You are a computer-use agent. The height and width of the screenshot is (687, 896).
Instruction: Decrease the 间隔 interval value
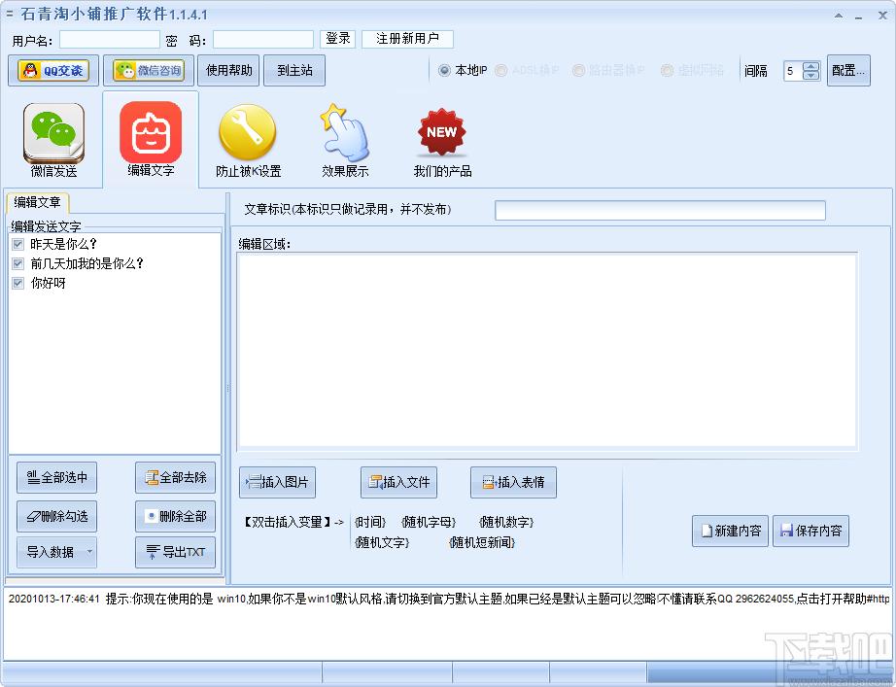(810, 76)
